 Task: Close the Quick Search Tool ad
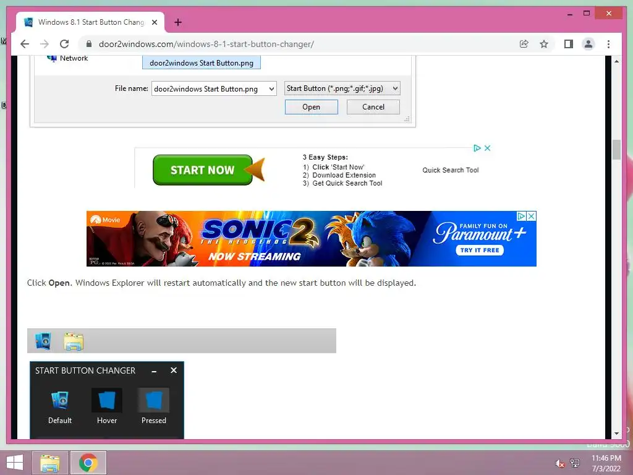(487, 148)
